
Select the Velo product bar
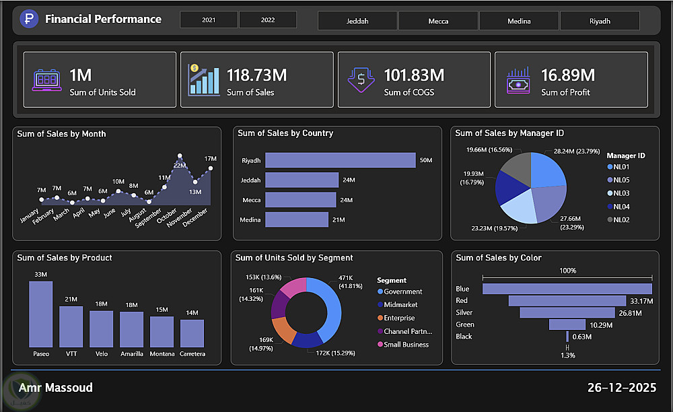click(102, 329)
